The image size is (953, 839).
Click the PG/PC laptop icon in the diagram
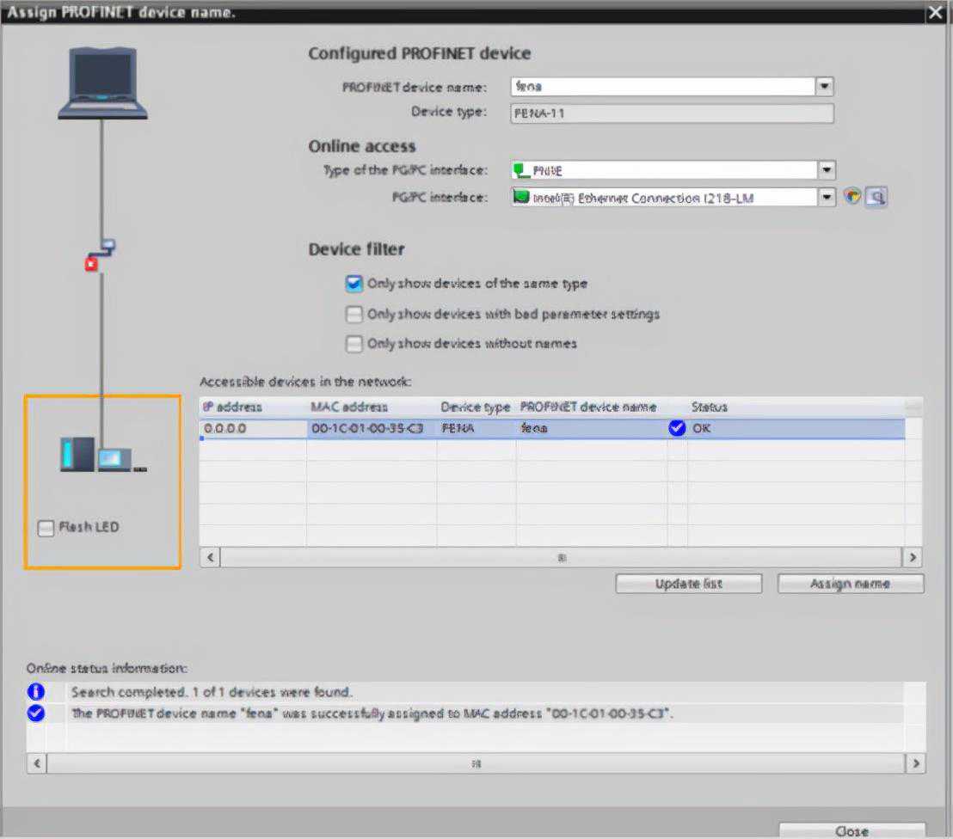[103, 83]
